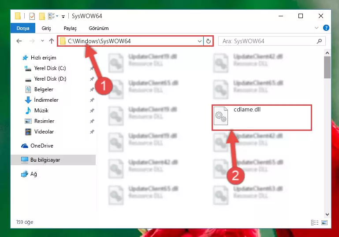Click the cdlame.dll gear file icon
The height and width of the screenshot is (237, 339).
pos(220,116)
